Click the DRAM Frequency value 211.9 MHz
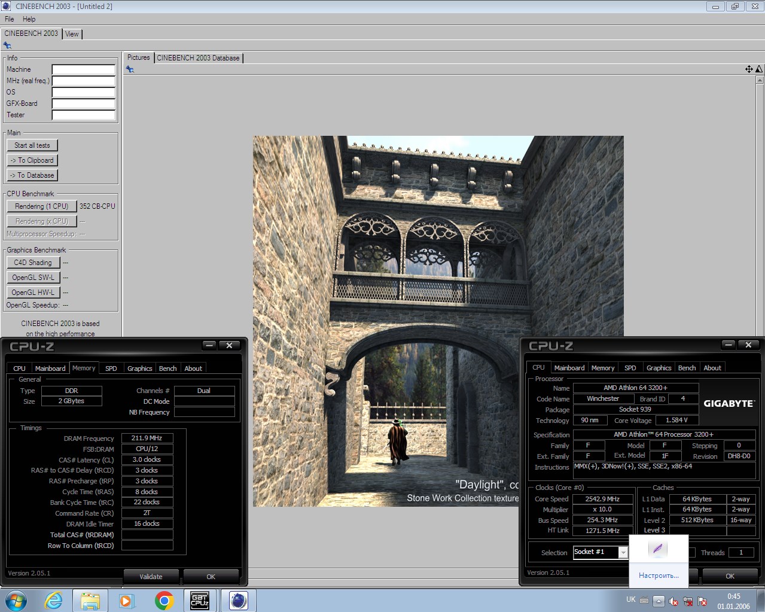 point(147,439)
